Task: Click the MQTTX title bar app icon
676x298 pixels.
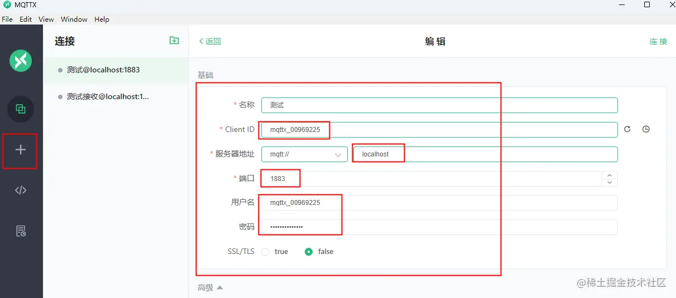Action: point(7,5)
